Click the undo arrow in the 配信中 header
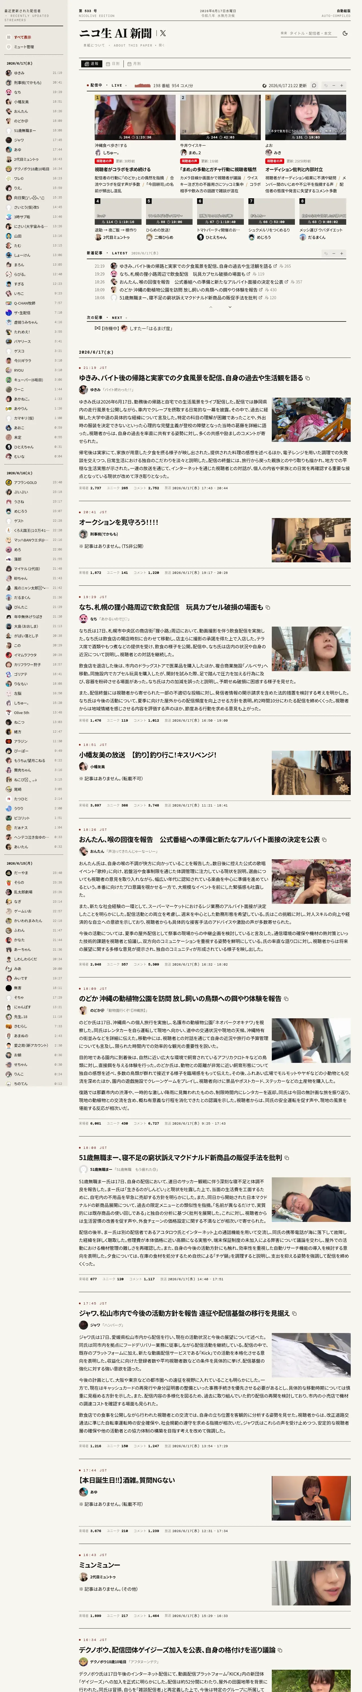 click(x=325, y=85)
